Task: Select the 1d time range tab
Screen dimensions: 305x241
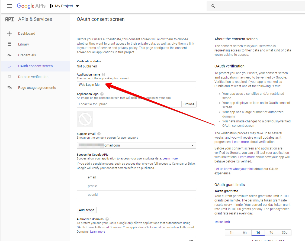Action: 258,232
